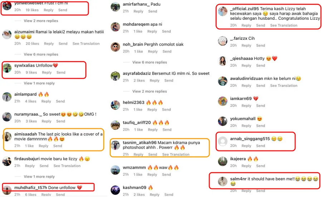322x197 pixels.
Task: Open _qieshaaaa's avatar thumbnail
Action: [223, 61]
